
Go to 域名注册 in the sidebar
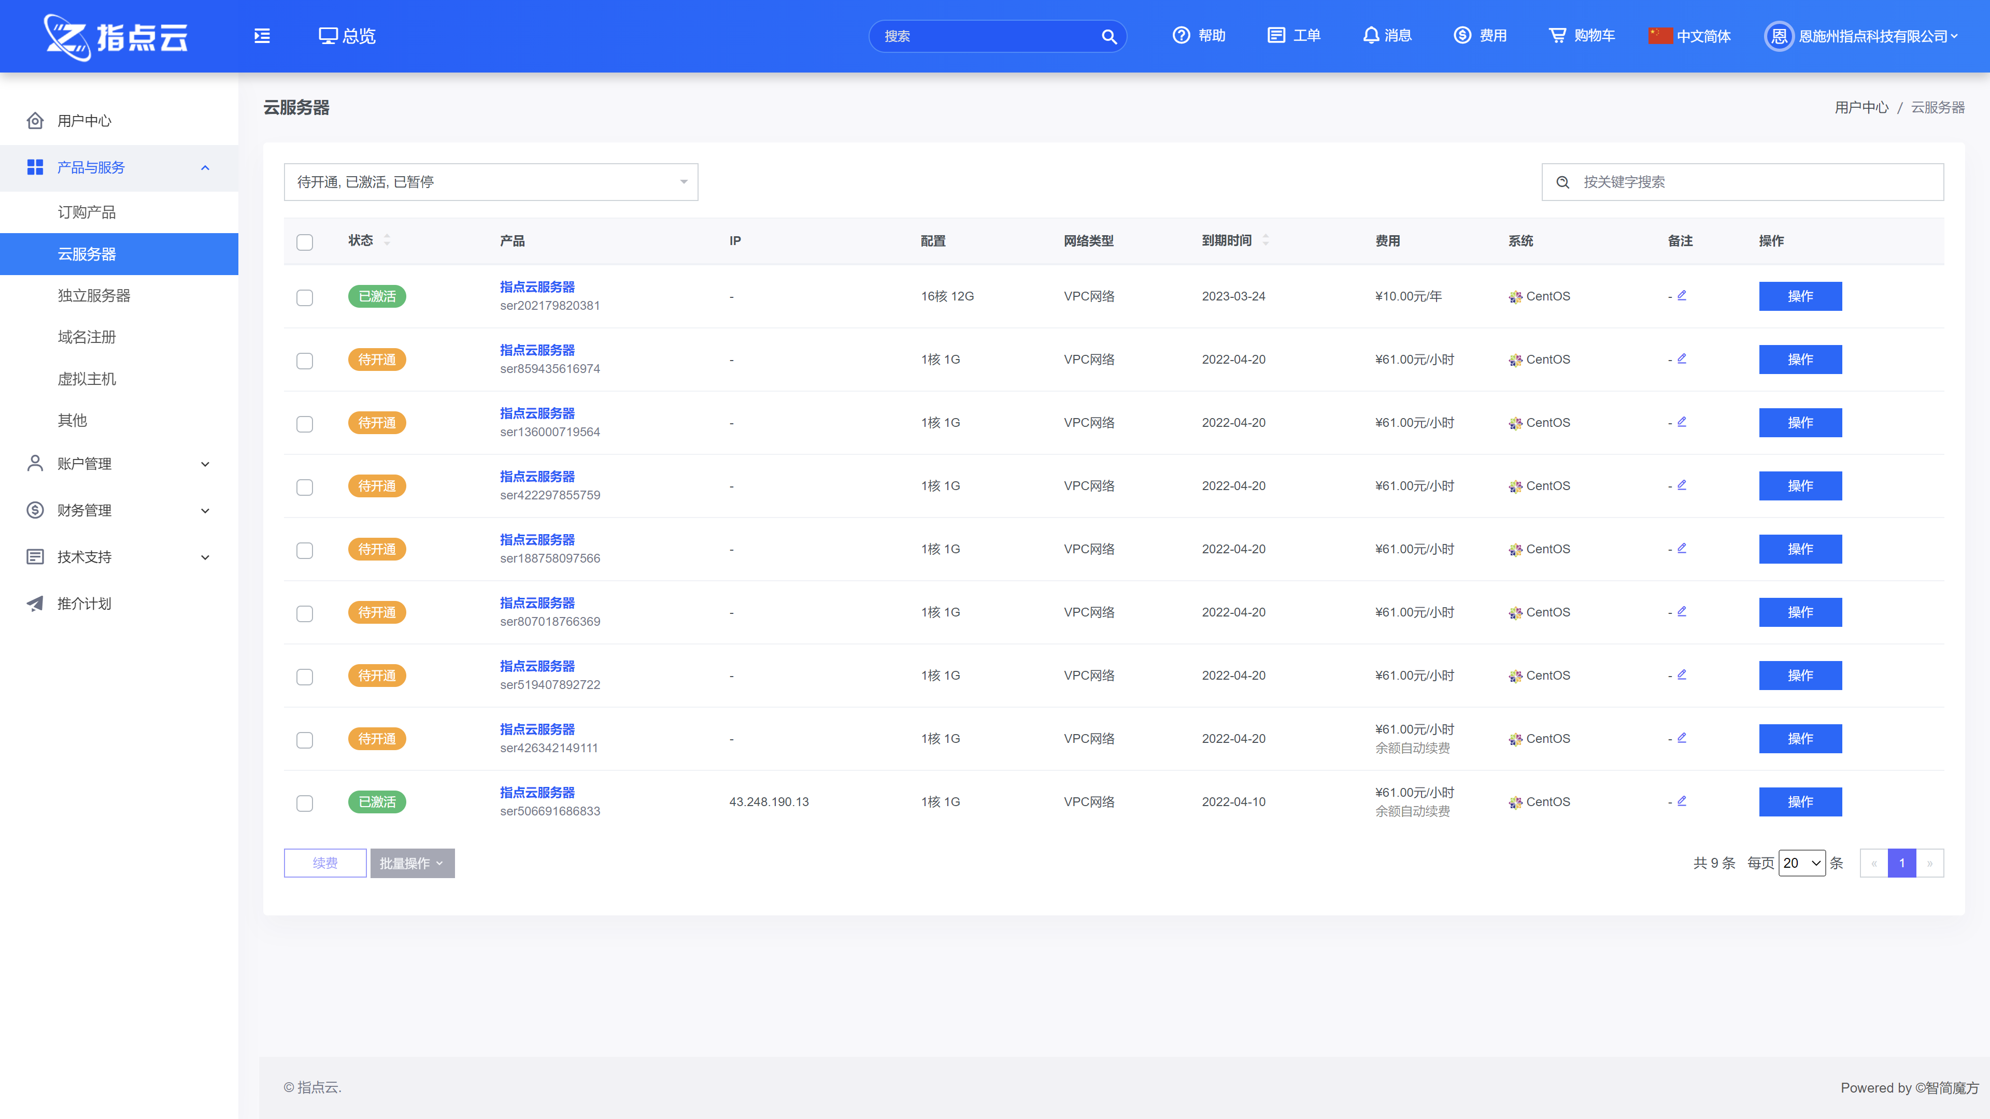tap(87, 337)
